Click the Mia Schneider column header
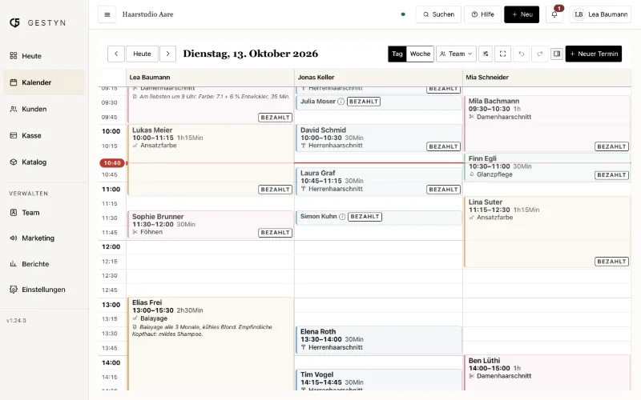 click(547, 77)
